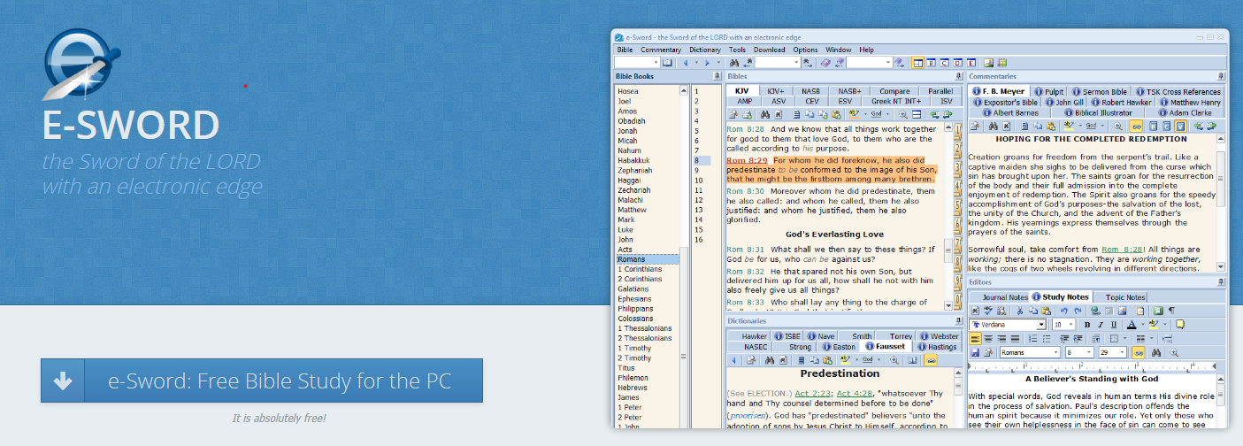Screen dimensions: 1243x446
Task: Click the Commentaries pane binoculars search icon
Action: point(994,127)
